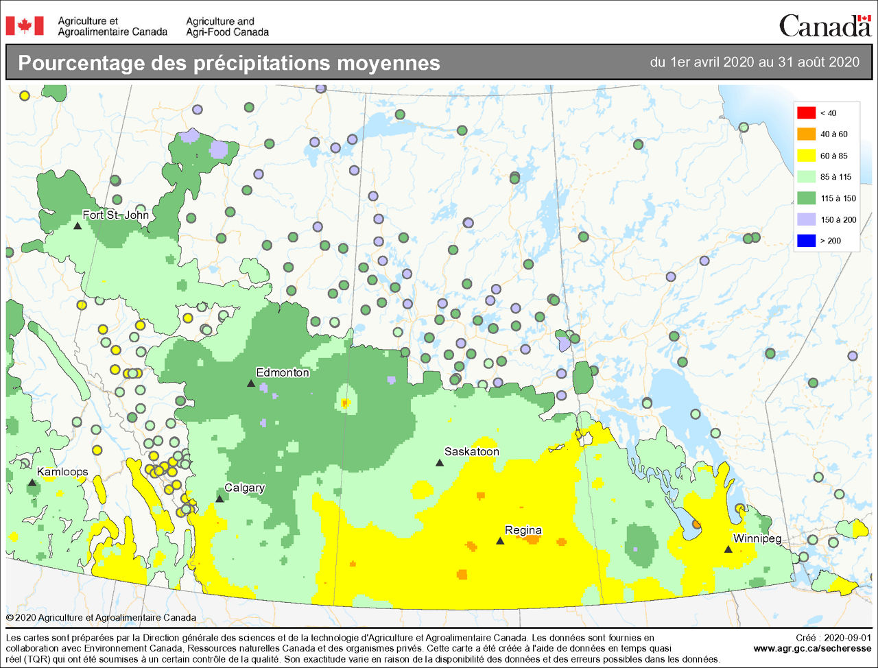This screenshot has height=668, width=878.
Task: Select the lavender '150 à 200' legend swatch
Action: point(806,219)
